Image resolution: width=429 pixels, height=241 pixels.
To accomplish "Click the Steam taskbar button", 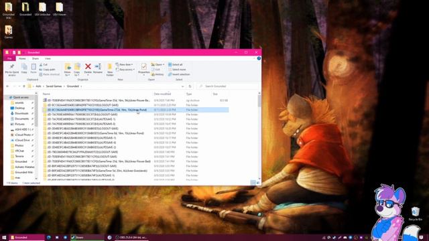I will click(87, 238).
